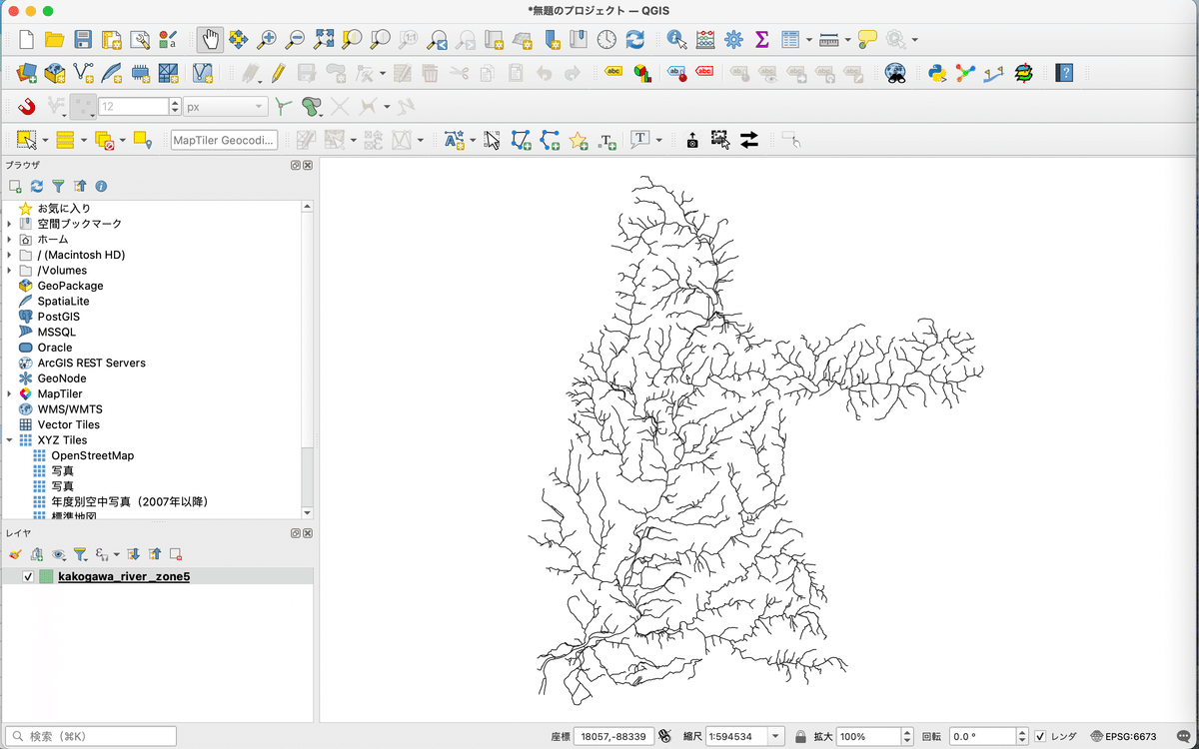This screenshot has height=749, width=1199.
Task: Open the map scale dropdown
Action: tap(775, 736)
